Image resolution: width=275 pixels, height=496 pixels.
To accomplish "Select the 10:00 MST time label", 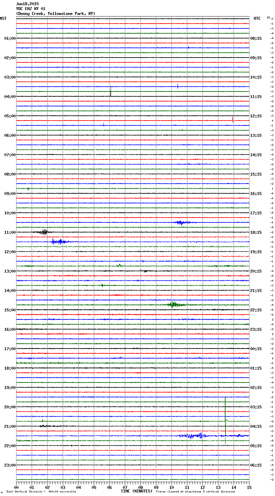I will tap(10, 213).
